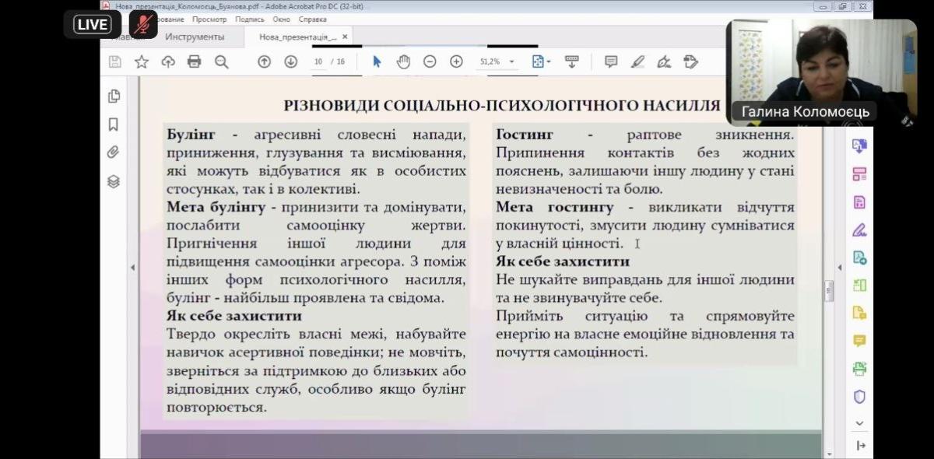Toggle the muted microphone indicator
This screenshot has height=459, width=934.
(142, 24)
